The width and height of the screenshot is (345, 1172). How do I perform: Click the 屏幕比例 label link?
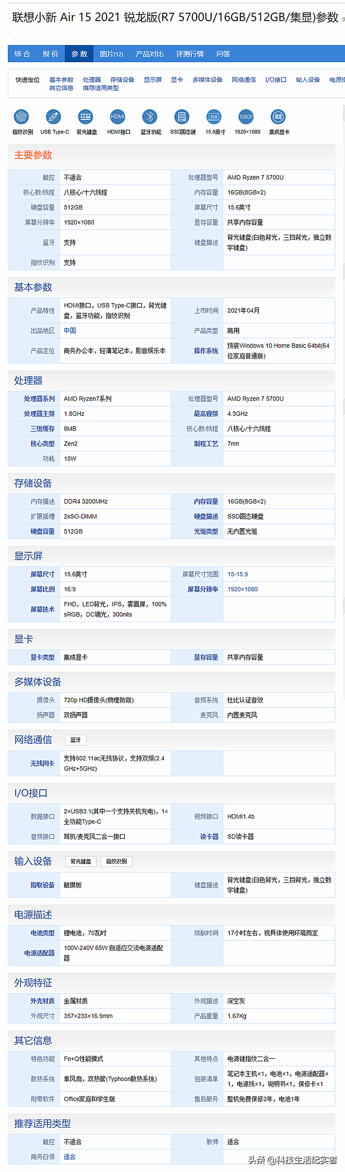coord(42,589)
